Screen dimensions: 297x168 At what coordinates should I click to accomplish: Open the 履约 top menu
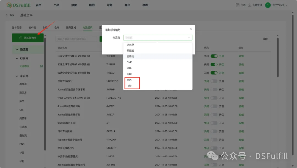pyautogui.click(x=92, y=5)
